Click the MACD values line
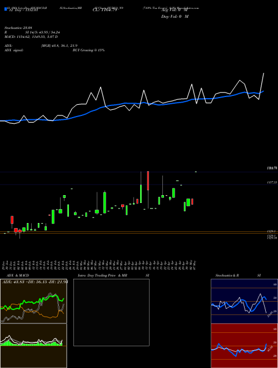The width and height of the screenshot is (278, 368). tap(31, 37)
